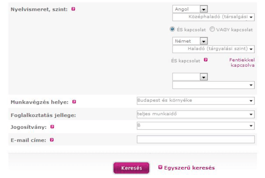The image size is (265, 178).
Task: Expand the empty third level dropdown
Action: click(x=213, y=85)
